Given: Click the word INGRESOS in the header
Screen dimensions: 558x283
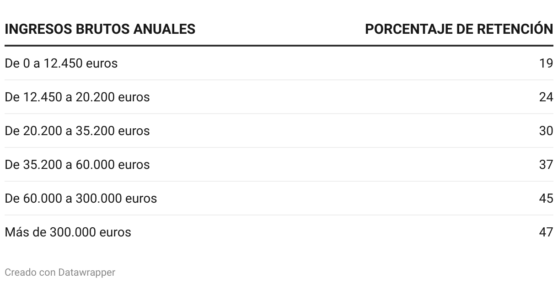Looking at the screenshot, I should pos(37,29).
